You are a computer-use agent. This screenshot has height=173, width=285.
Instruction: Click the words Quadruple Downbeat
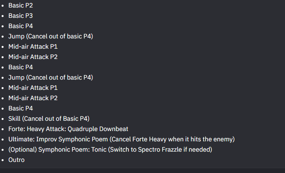(98, 129)
